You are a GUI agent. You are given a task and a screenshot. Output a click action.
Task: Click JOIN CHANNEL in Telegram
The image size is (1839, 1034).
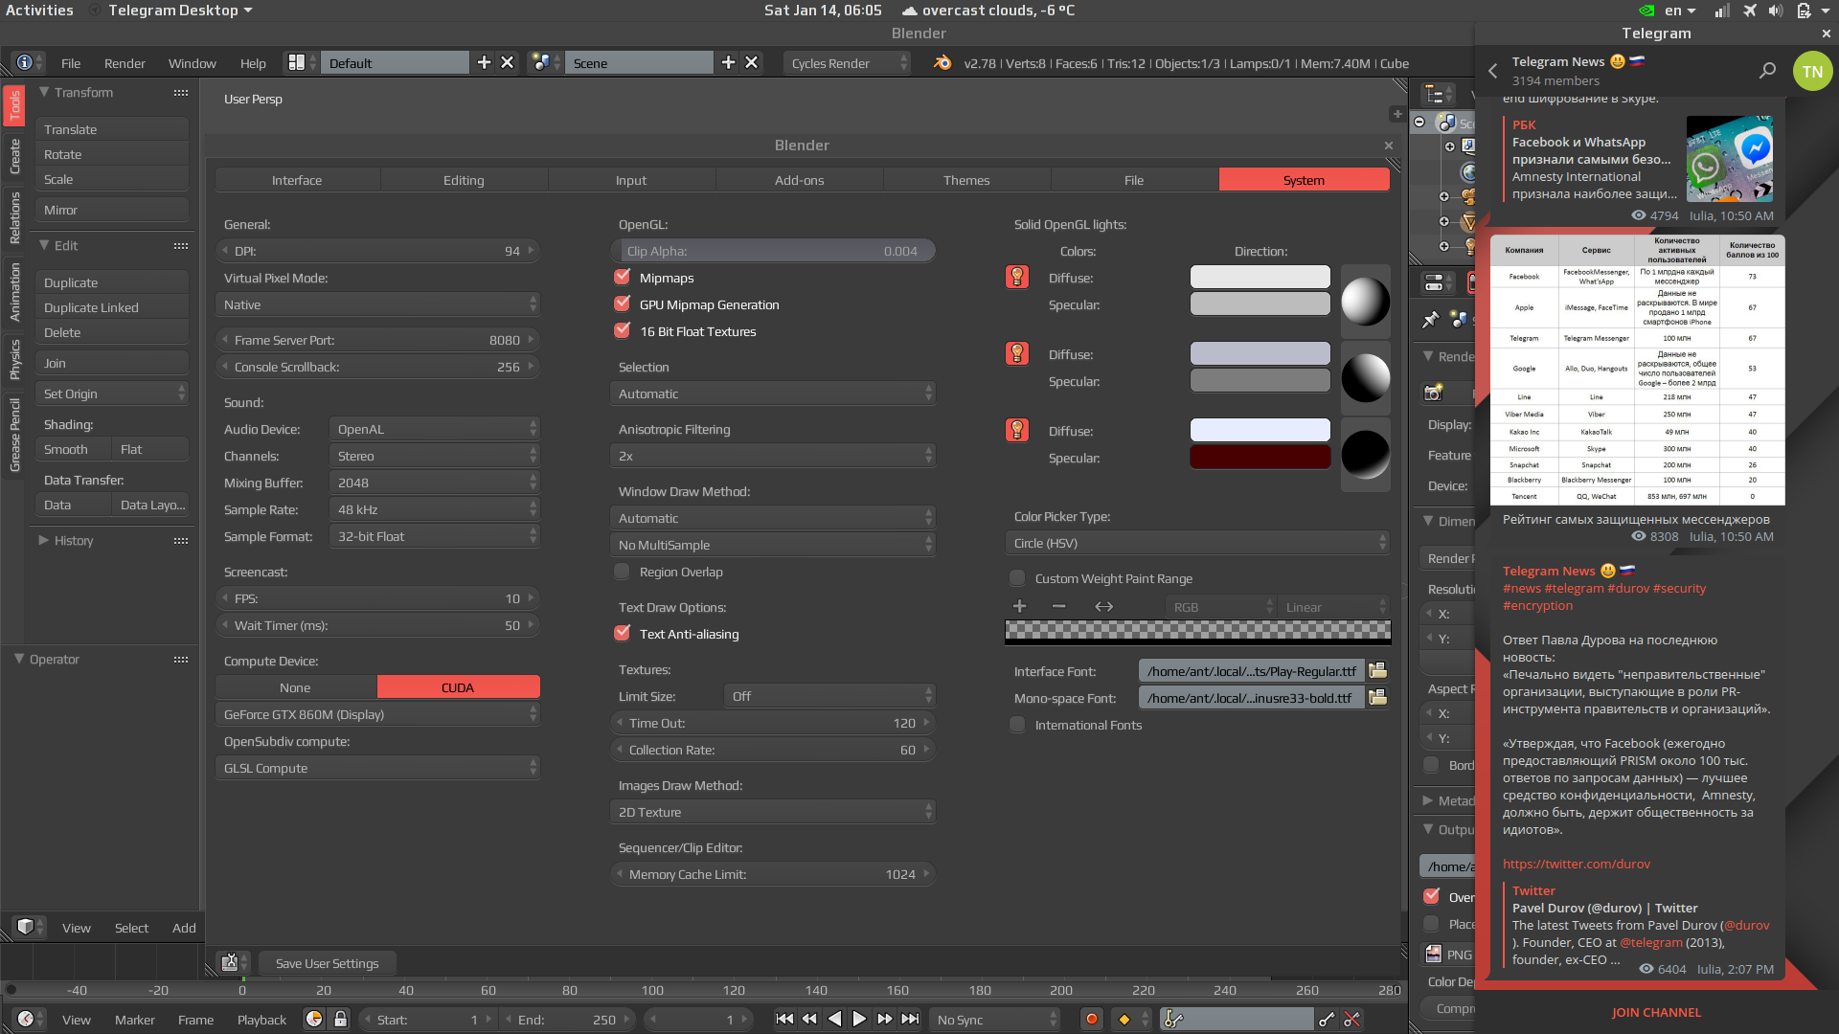tap(1656, 1012)
